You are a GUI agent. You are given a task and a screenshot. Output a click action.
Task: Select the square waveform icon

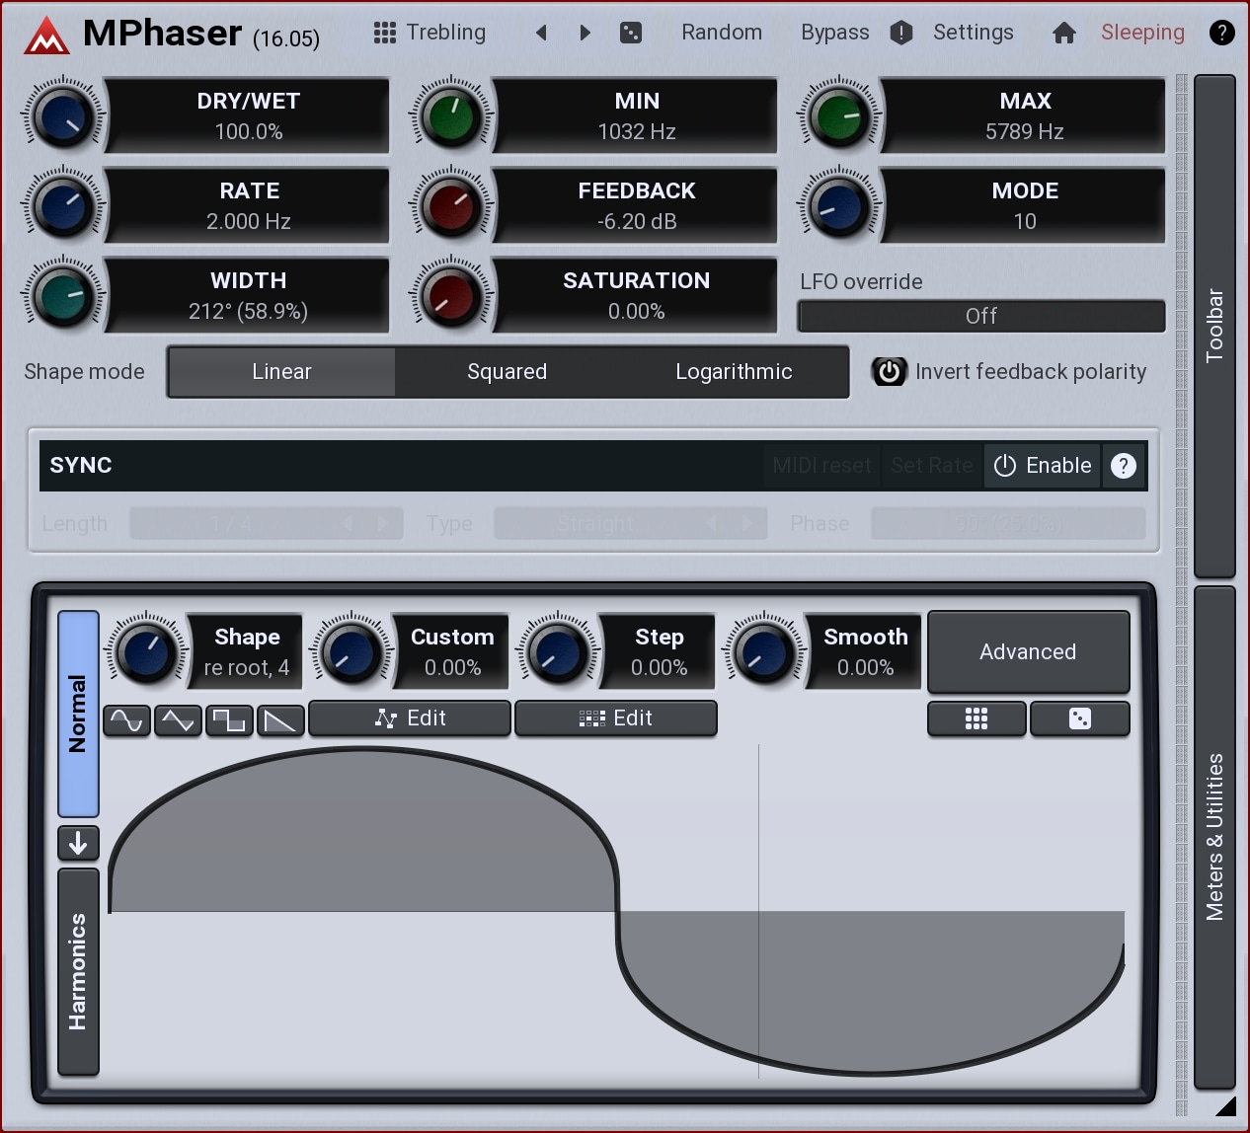pos(229,720)
